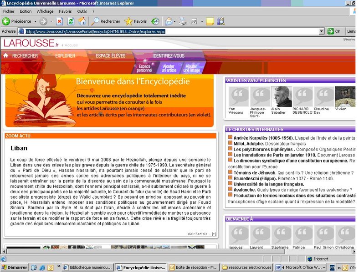Image resolution: width=364 pixels, height=272 pixels.
Task: Open Millot, Adolphe article link
Action: [249, 144]
